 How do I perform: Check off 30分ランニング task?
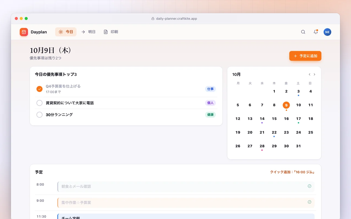(39, 115)
